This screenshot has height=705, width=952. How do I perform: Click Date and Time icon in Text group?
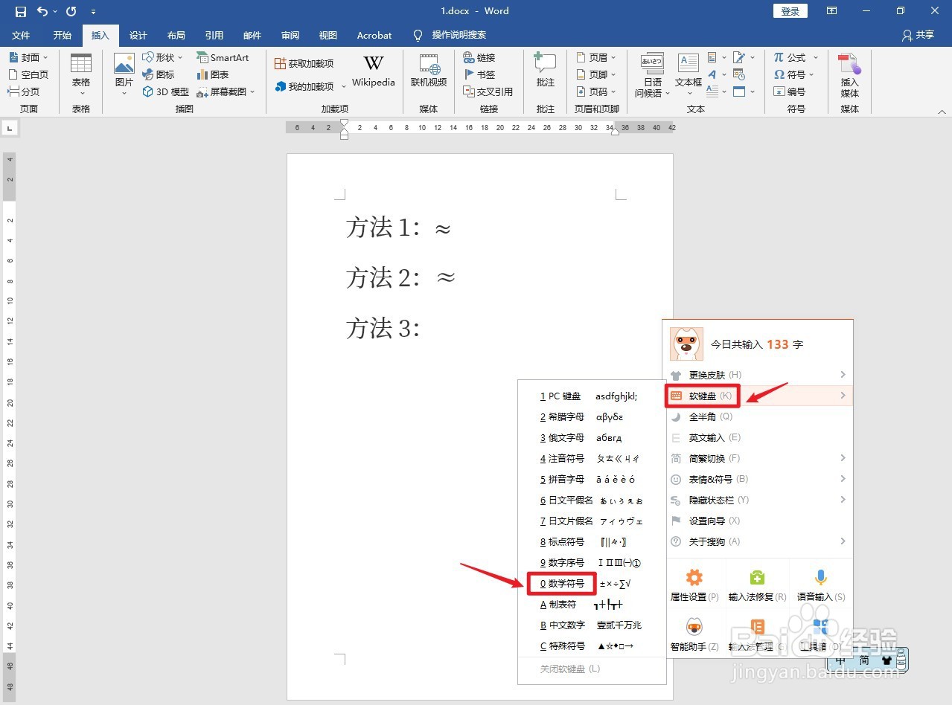739,74
